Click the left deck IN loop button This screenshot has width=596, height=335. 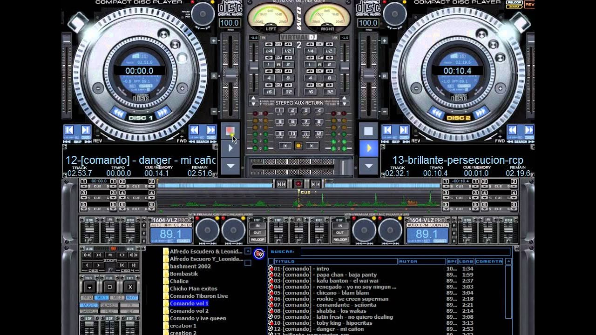[257, 226]
